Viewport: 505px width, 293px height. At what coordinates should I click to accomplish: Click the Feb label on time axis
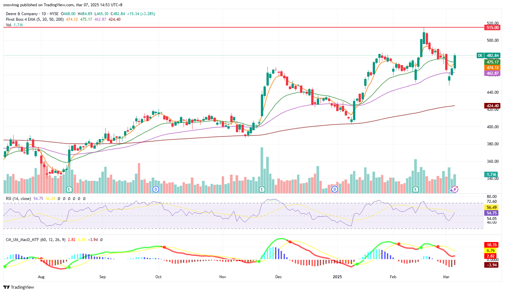tap(393, 277)
